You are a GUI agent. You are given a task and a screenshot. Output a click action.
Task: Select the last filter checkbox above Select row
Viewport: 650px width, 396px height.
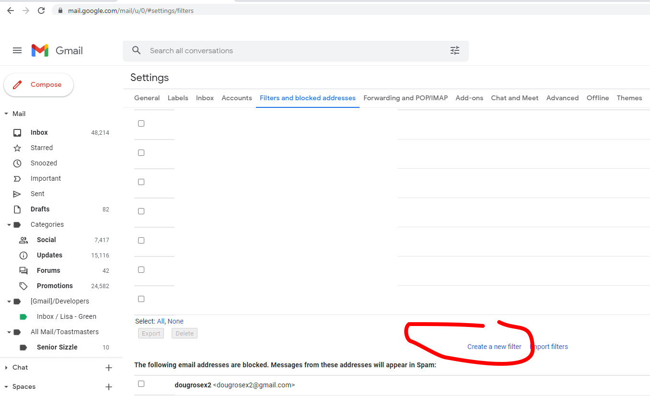(x=141, y=299)
